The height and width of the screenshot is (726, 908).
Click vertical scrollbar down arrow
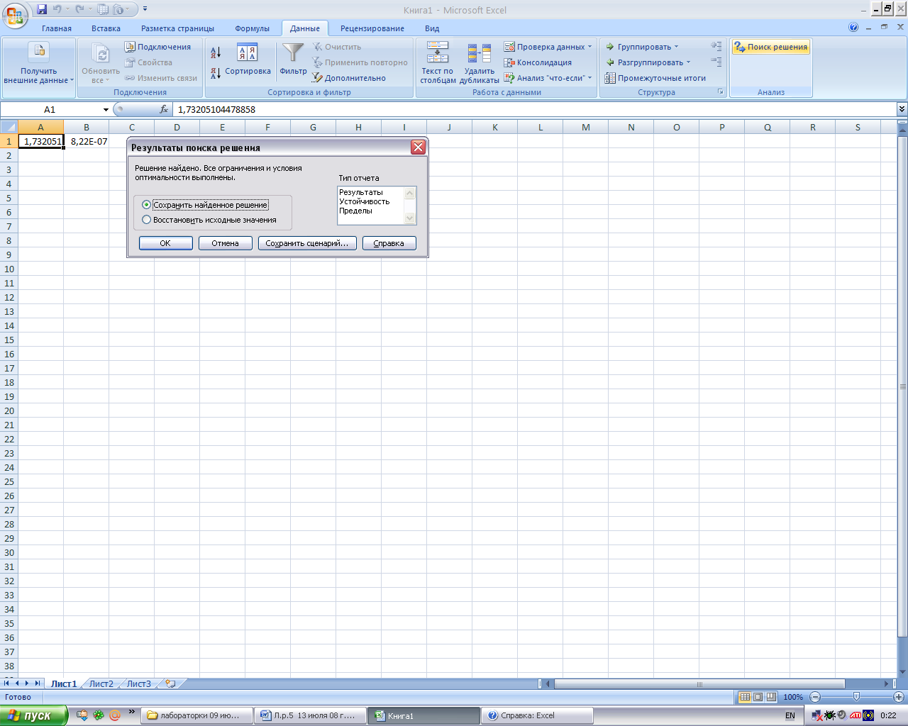(x=902, y=671)
